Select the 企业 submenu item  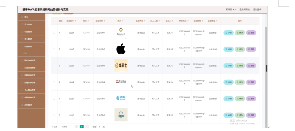pyautogui.click(x=25, y=53)
